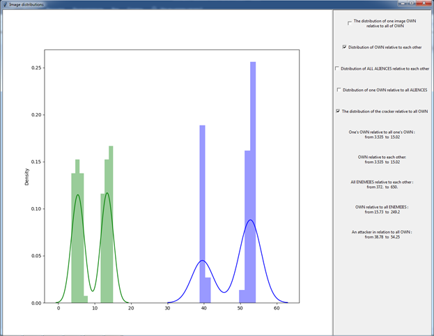Click the tallest blue histogram bar near 53
This screenshot has height=336, width=434.
tap(253, 182)
